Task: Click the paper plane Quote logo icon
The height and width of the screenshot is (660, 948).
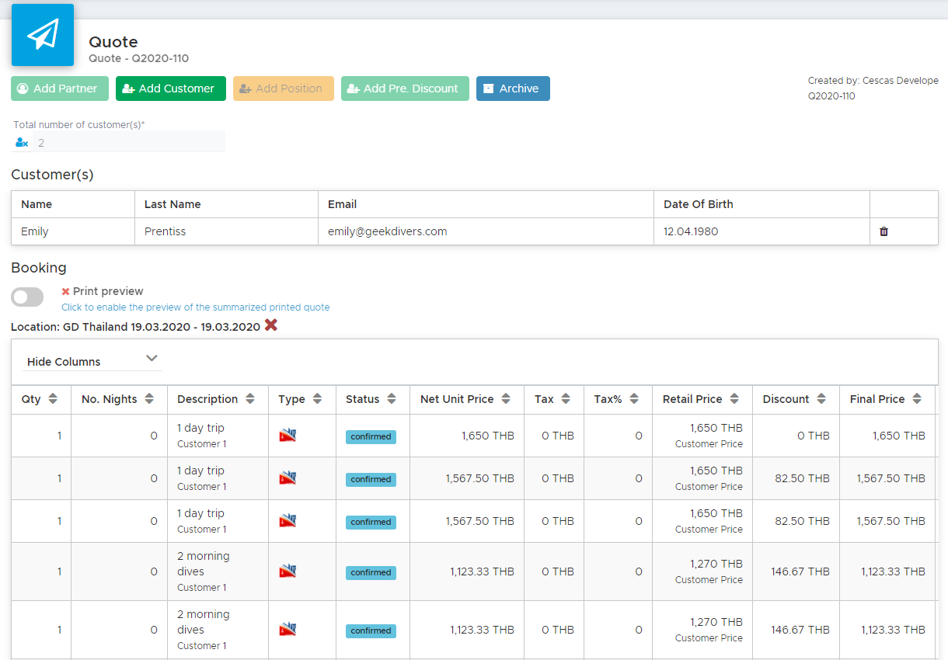Action: click(x=43, y=35)
